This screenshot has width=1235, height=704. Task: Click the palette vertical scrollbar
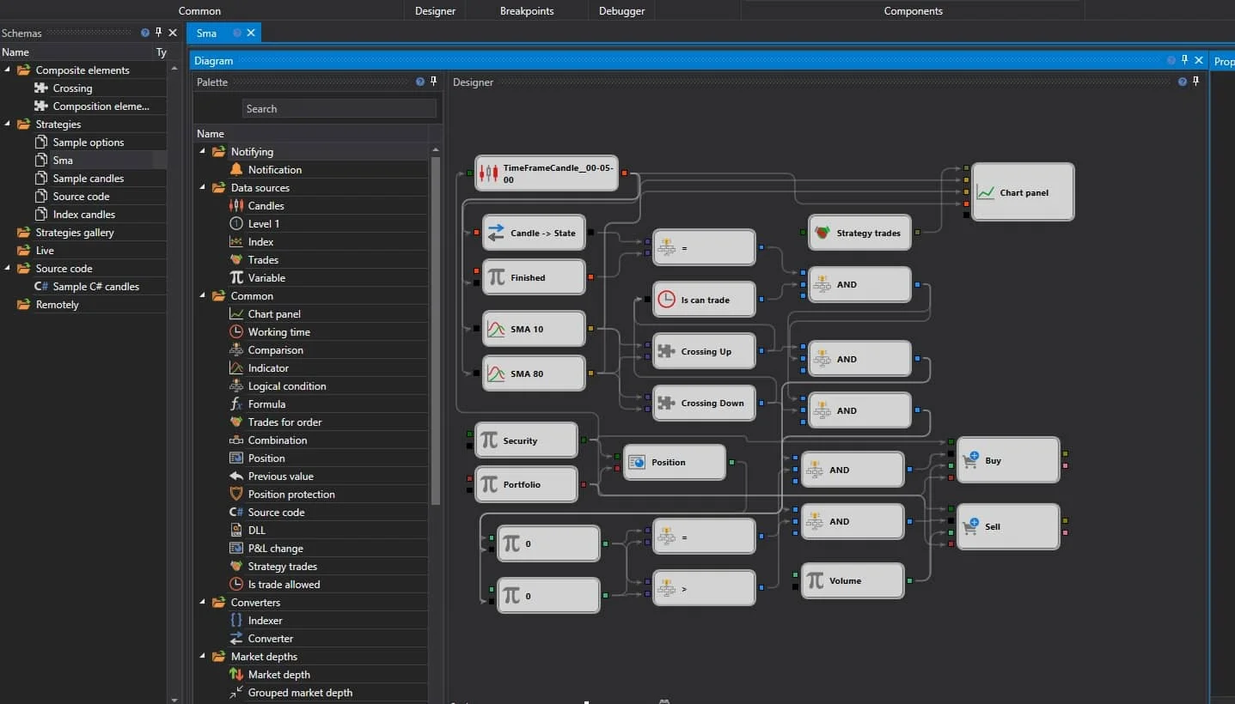435,326
